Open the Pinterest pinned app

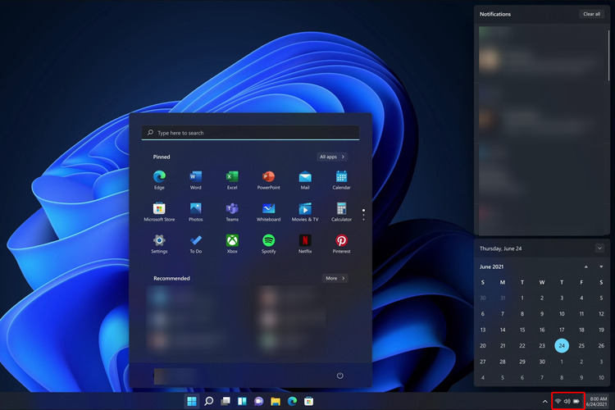[x=341, y=240]
